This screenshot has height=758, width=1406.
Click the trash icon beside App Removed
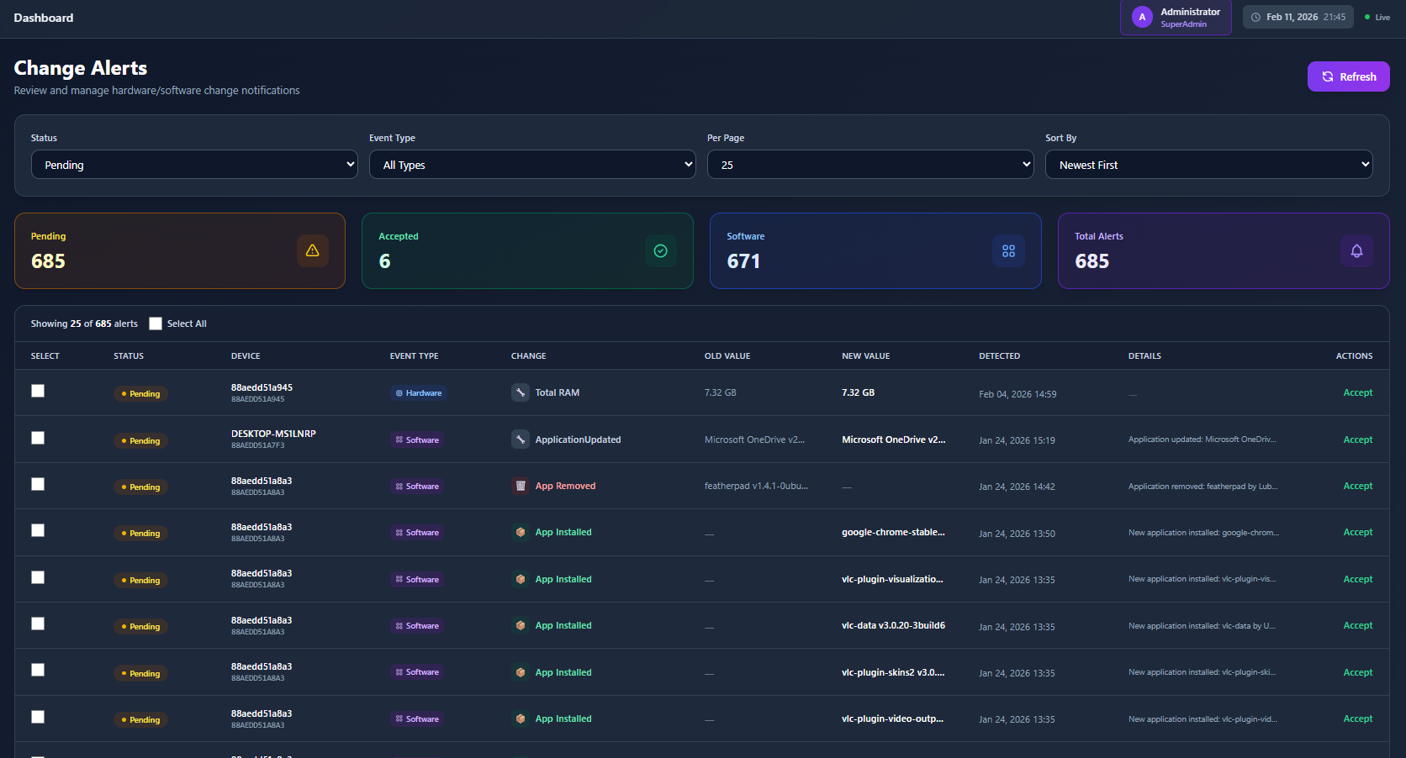[521, 486]
